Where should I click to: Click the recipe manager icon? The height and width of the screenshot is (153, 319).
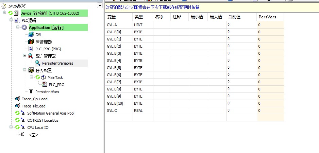click(31, 56)
